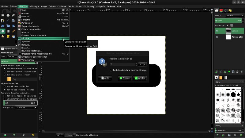Select the Blend gradient tool

point(8,31)
